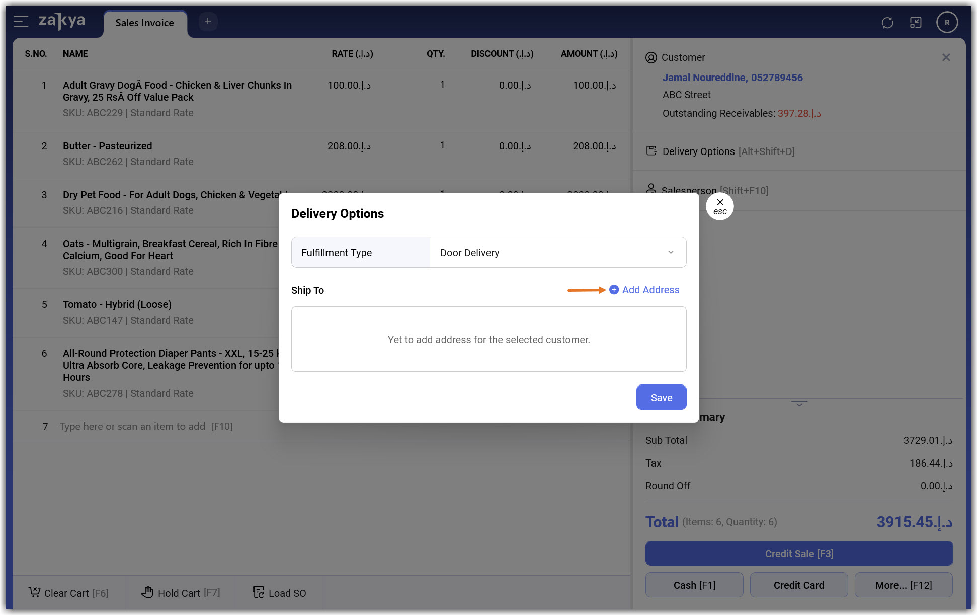Click the Hold Cart hand icon
978x616 pixels.
pos(147,592)
